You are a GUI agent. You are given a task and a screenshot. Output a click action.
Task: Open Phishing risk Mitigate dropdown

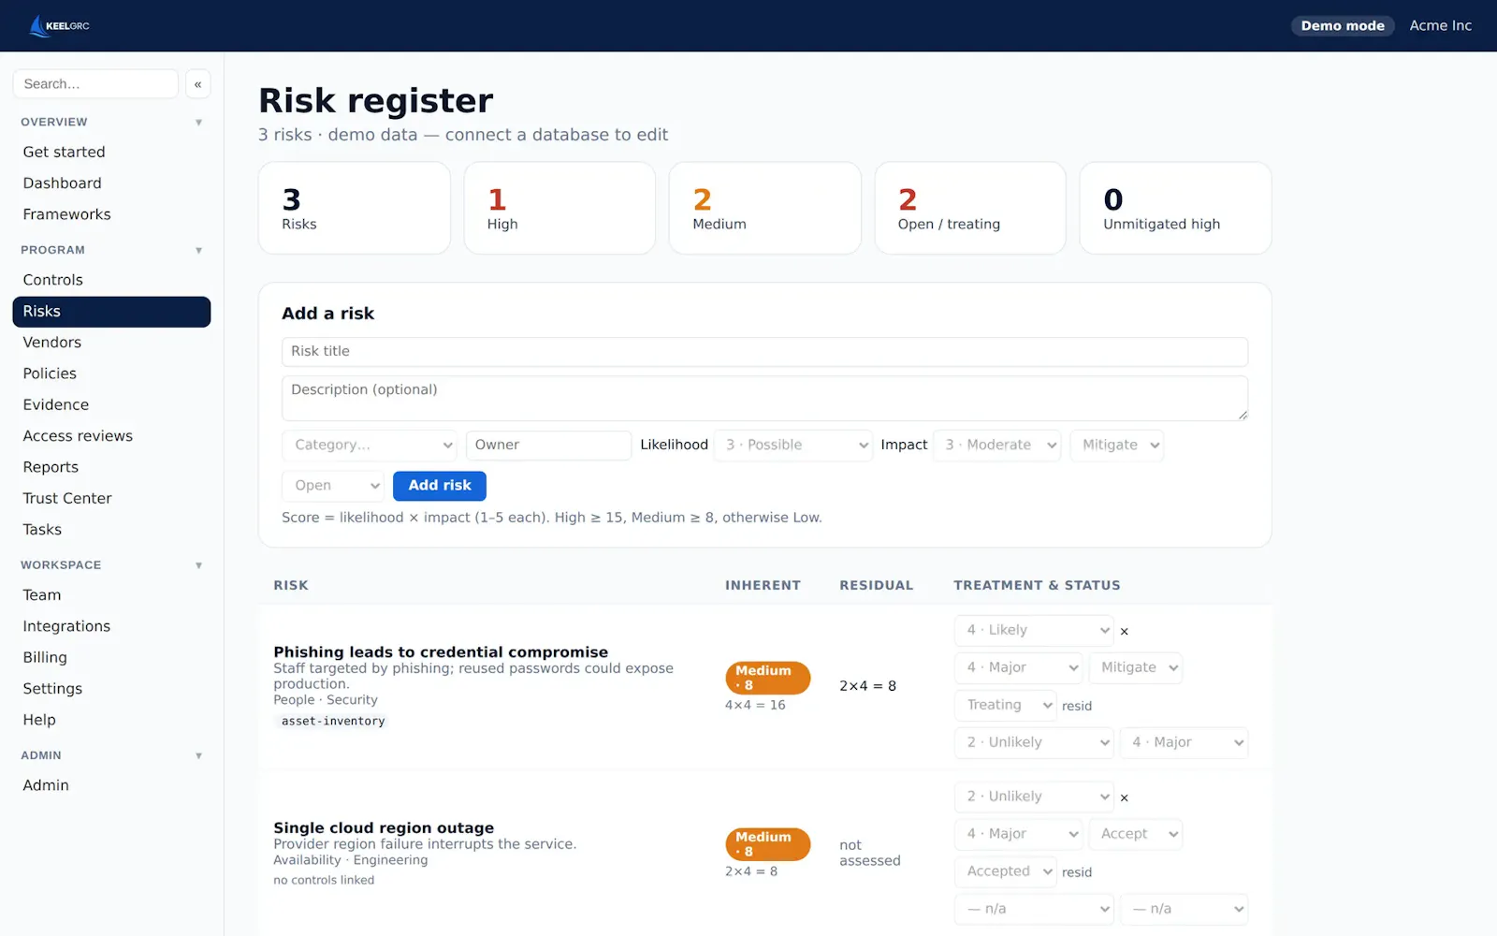coord(1136,667)
